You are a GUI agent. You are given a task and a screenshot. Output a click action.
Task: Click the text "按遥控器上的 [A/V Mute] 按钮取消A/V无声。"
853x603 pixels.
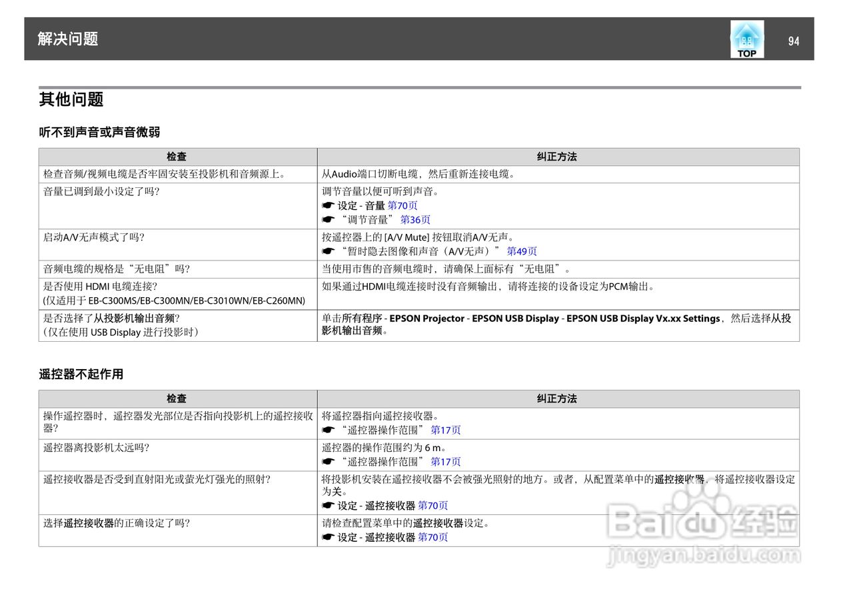pyautogui.click(x=419, y=237)
